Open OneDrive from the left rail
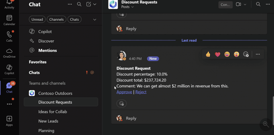Image resolution: width=274 pixels, height=135 pixels. tap(9, 53)
